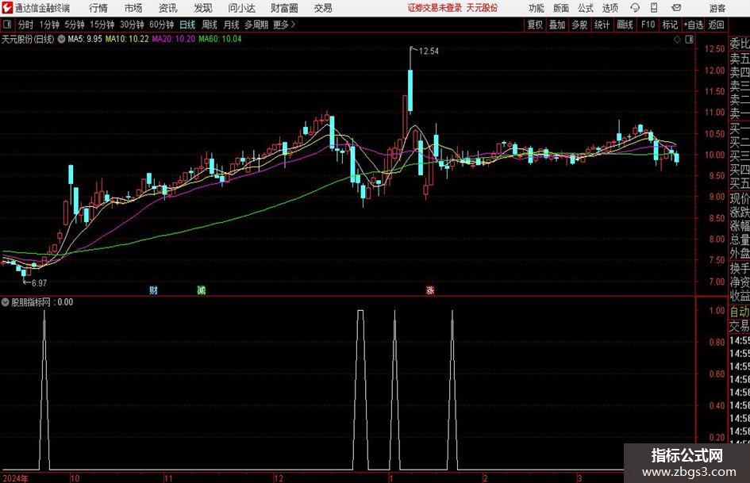Viewport: 750px width, 483px height.
Task: Switch to the 分时 chart tab
Action: [26, 25]
